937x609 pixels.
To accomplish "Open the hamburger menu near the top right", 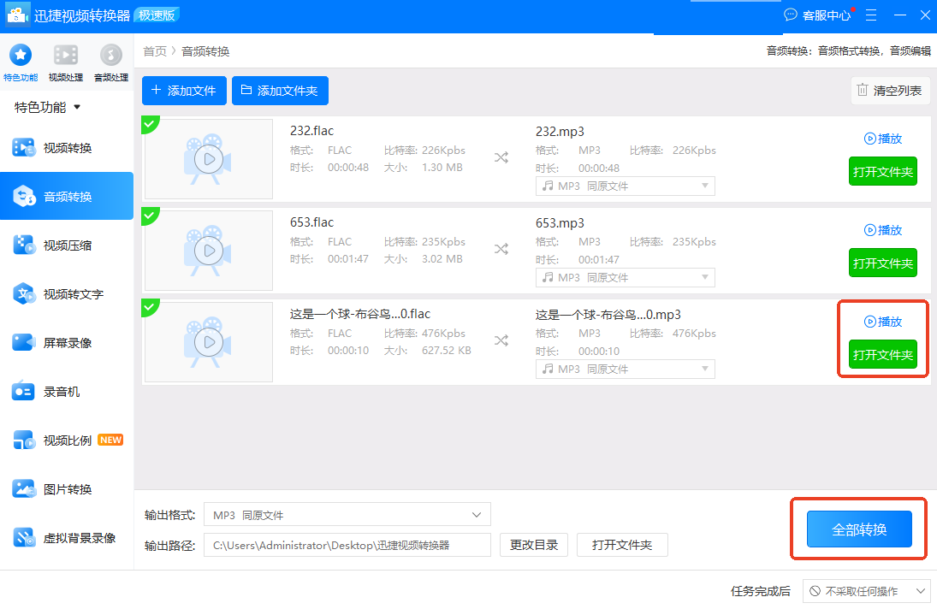I will click(x=871, y=15).
